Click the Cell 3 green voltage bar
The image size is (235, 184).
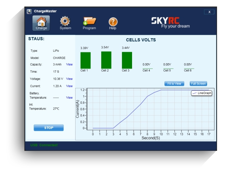click(127, 60)
